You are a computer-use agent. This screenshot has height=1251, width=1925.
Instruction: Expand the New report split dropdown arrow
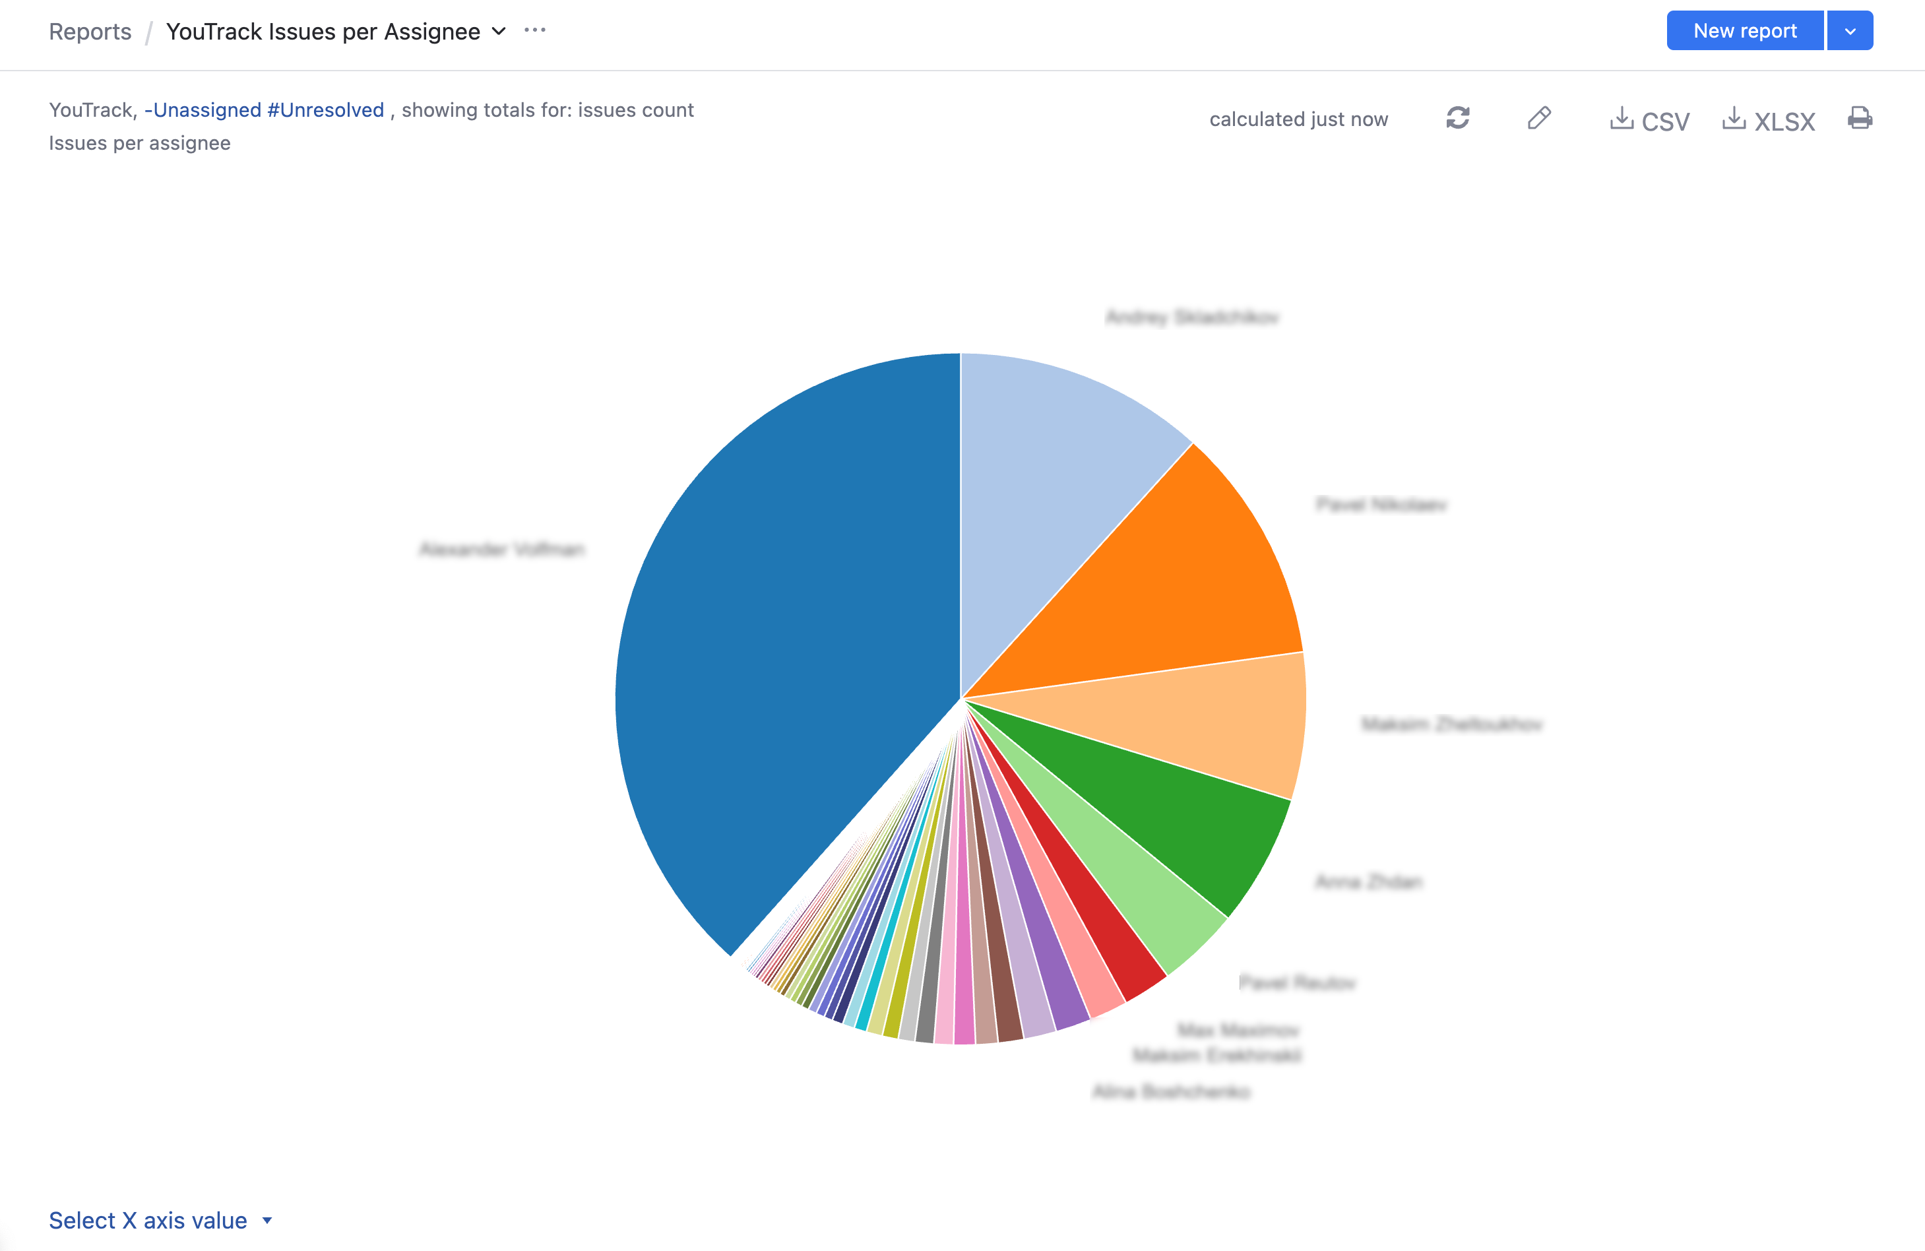coord(1850,30)
